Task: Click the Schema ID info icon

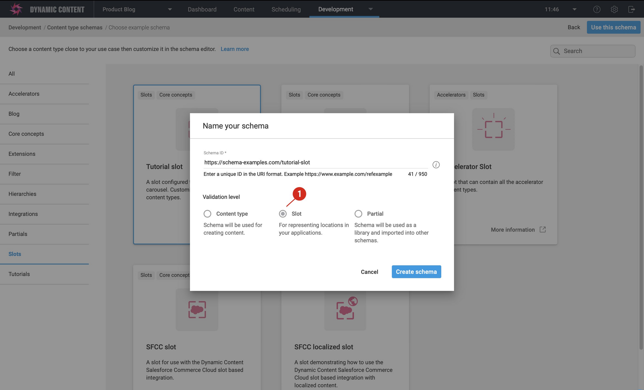Action: (436, 165)
